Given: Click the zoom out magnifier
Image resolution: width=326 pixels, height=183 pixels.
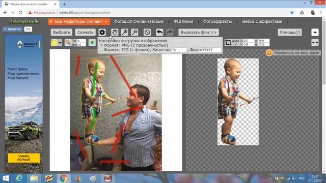Looking at the screenshot, I should coord(134,32).
